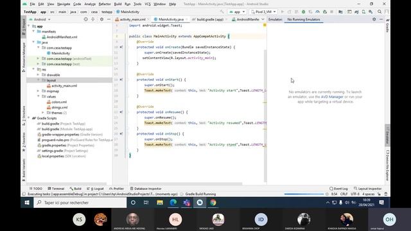This screenshot has width=411, height=231.
Task: Expand the mipmap folder
Action: 39,91
